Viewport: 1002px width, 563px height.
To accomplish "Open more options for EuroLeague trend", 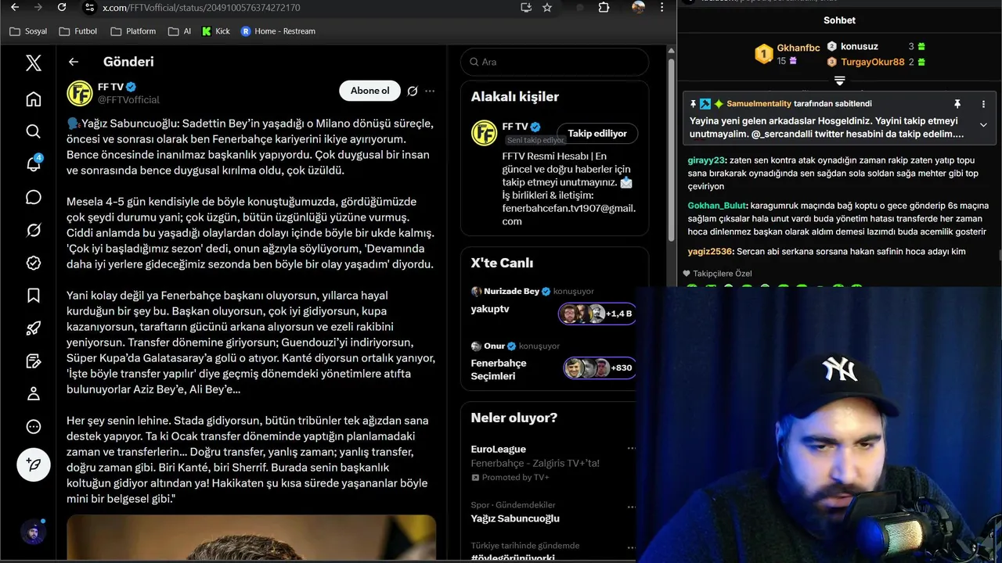I will pos(631,449).
